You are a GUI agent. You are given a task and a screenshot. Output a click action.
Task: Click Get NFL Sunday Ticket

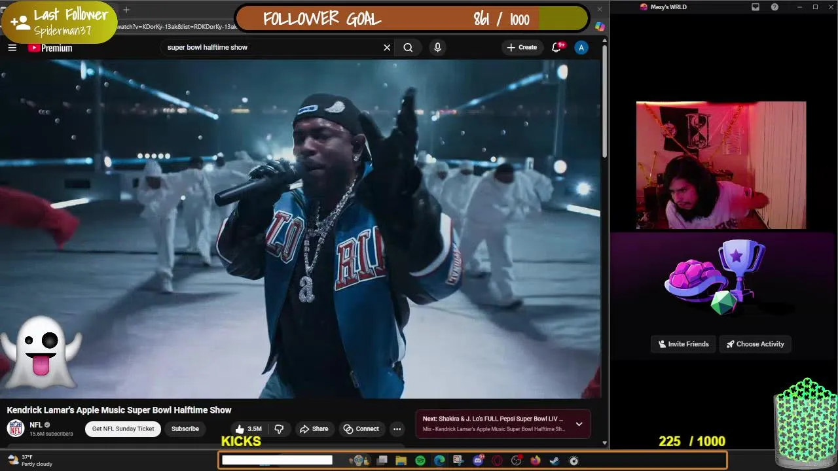pyautogui.click(x=123, y=429)
